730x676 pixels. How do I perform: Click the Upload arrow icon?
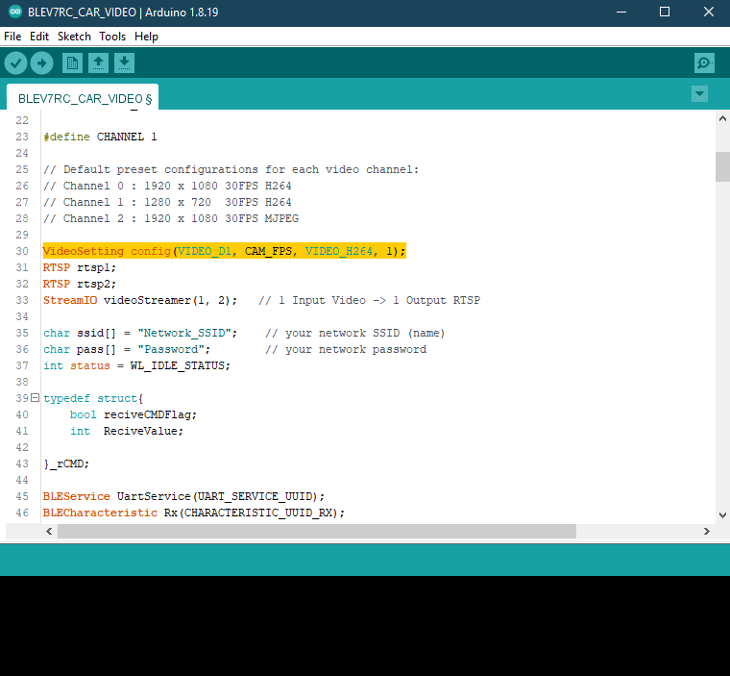pos(41,63)
